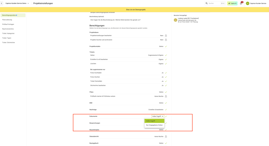Open Ticket: Kategorien in the sidebar
The image size is (269, 146).
(8, 33)
